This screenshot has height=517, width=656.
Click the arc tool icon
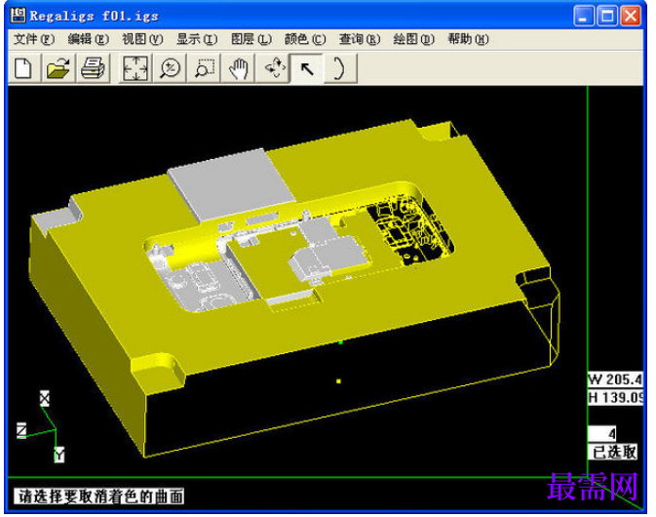tap(340, 68)
